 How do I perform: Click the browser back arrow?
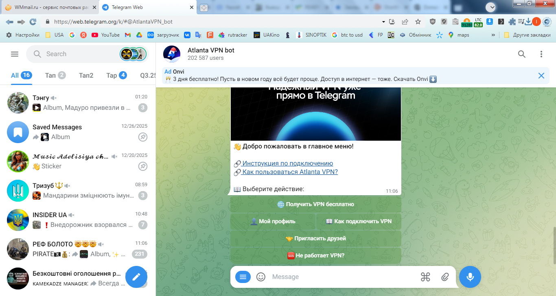point(10,22)
